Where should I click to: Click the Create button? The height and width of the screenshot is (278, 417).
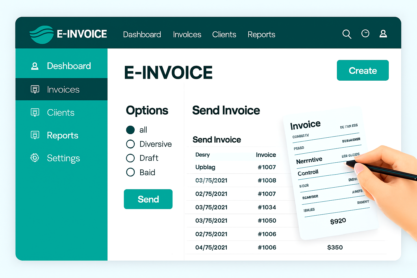363,70
